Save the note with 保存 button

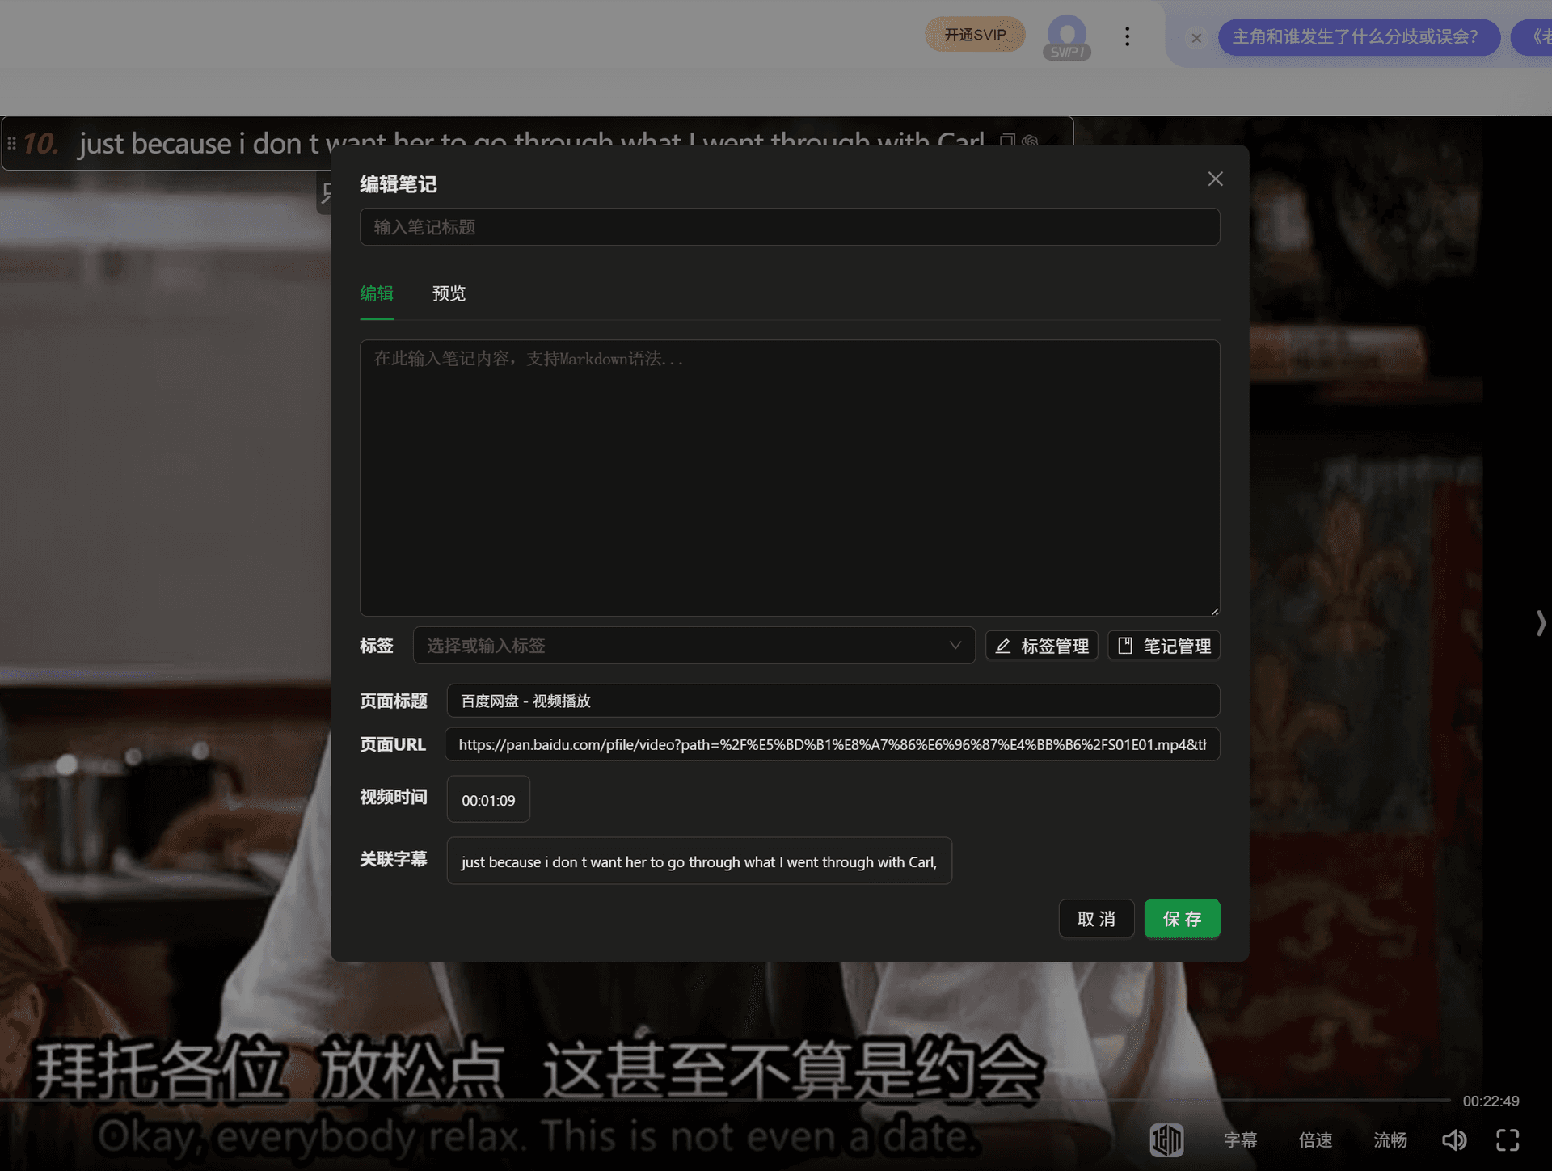[1182, 919]
